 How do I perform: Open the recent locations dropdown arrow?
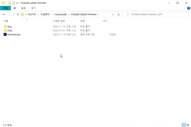14,15
